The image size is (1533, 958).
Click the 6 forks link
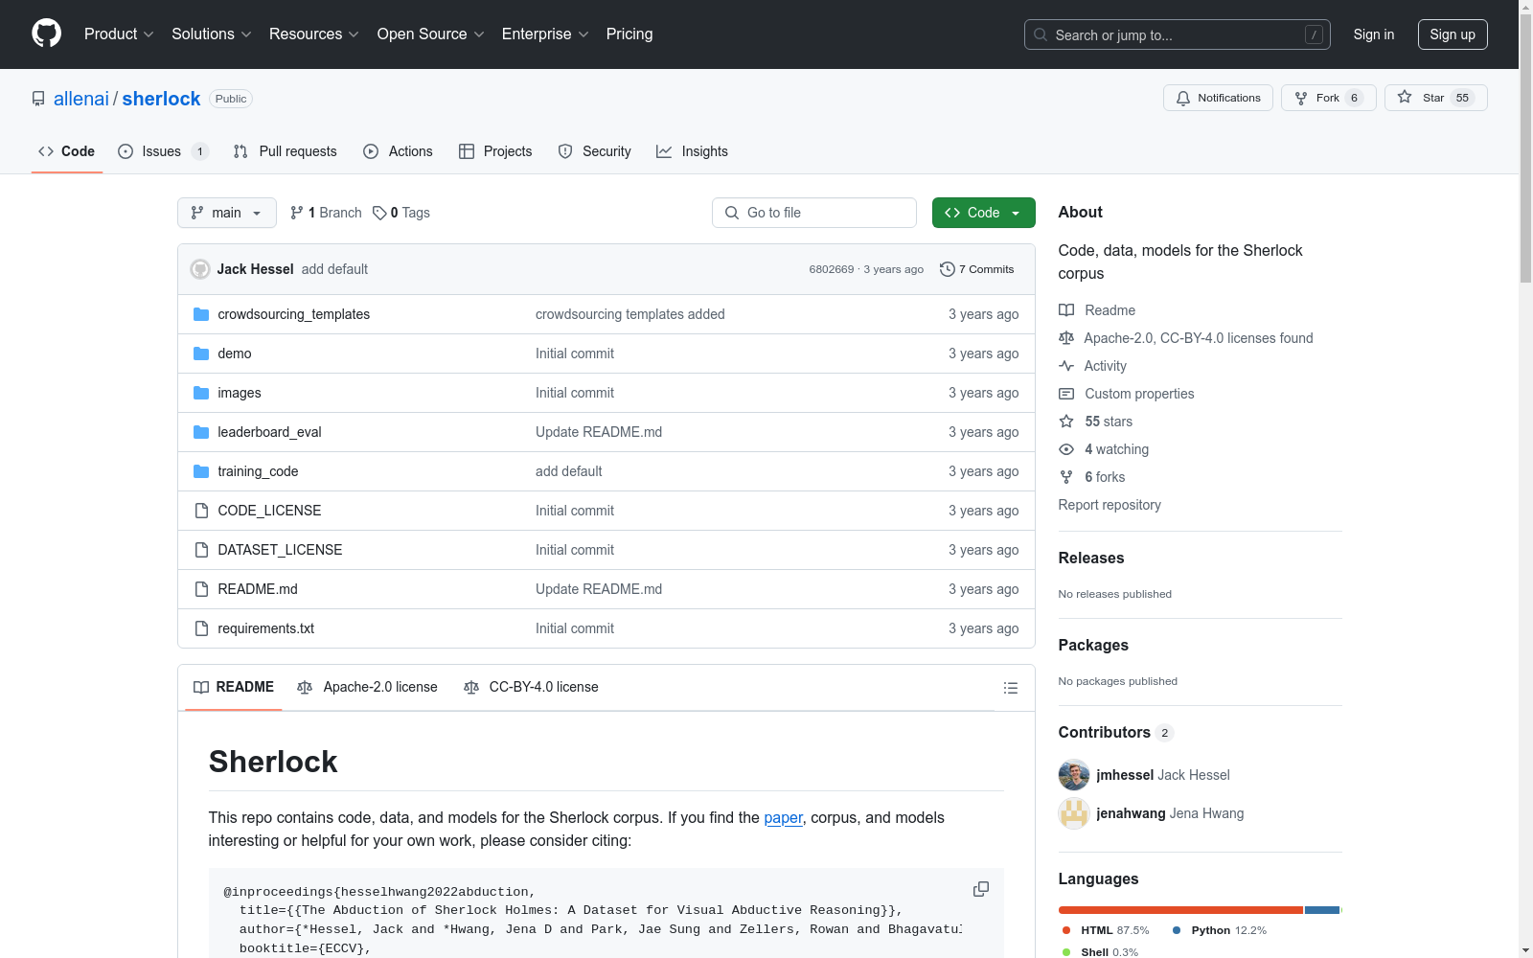coord(1105,477)
